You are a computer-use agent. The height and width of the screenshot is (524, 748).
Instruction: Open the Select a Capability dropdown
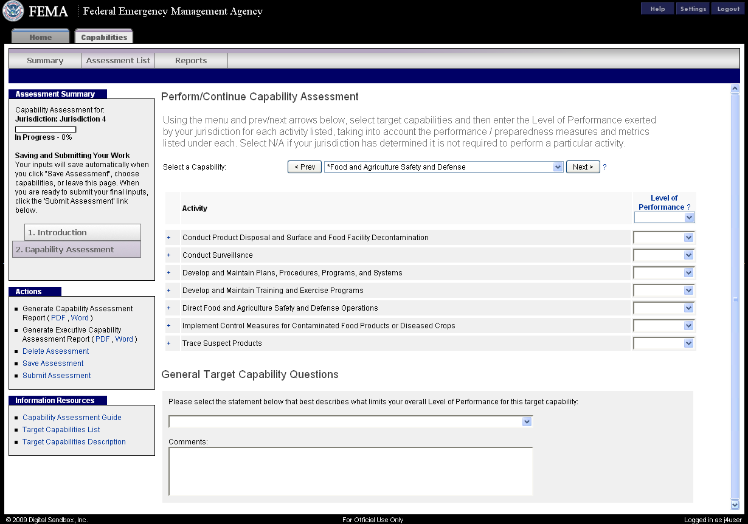click(444, 167)
